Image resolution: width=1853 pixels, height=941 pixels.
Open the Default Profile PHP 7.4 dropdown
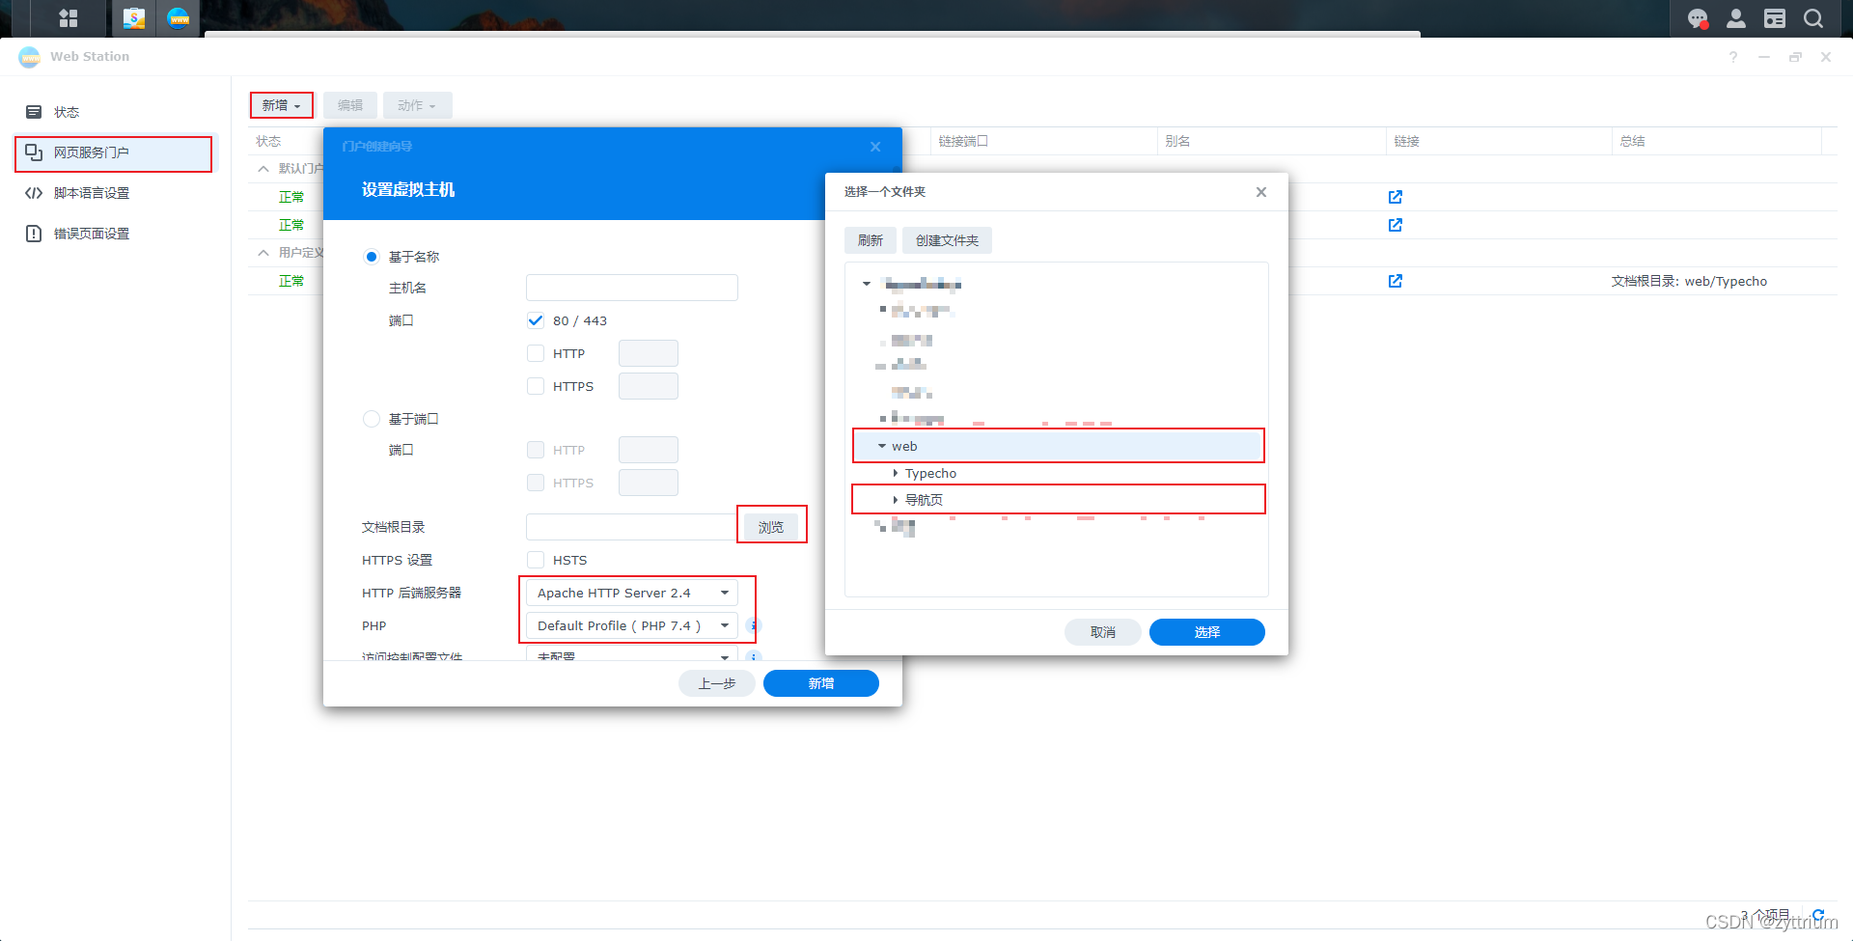click(x=632, y=625)
